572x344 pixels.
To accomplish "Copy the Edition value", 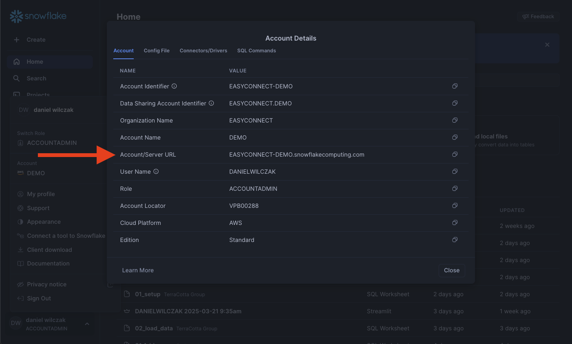I will (x=455, y=240).
